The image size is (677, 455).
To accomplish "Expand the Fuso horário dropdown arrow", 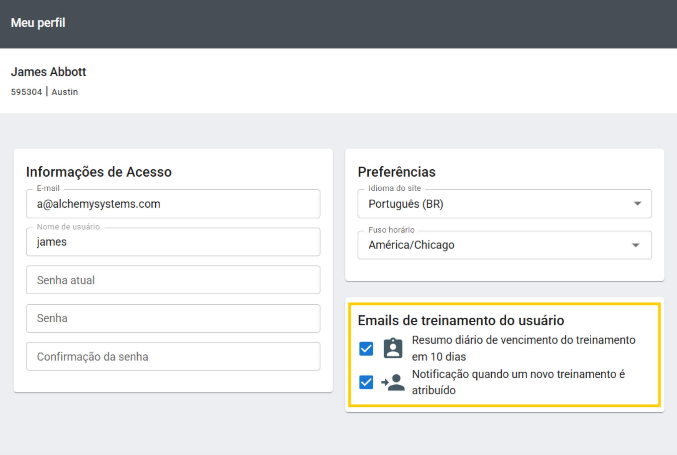I will click(x=635, y=245).
